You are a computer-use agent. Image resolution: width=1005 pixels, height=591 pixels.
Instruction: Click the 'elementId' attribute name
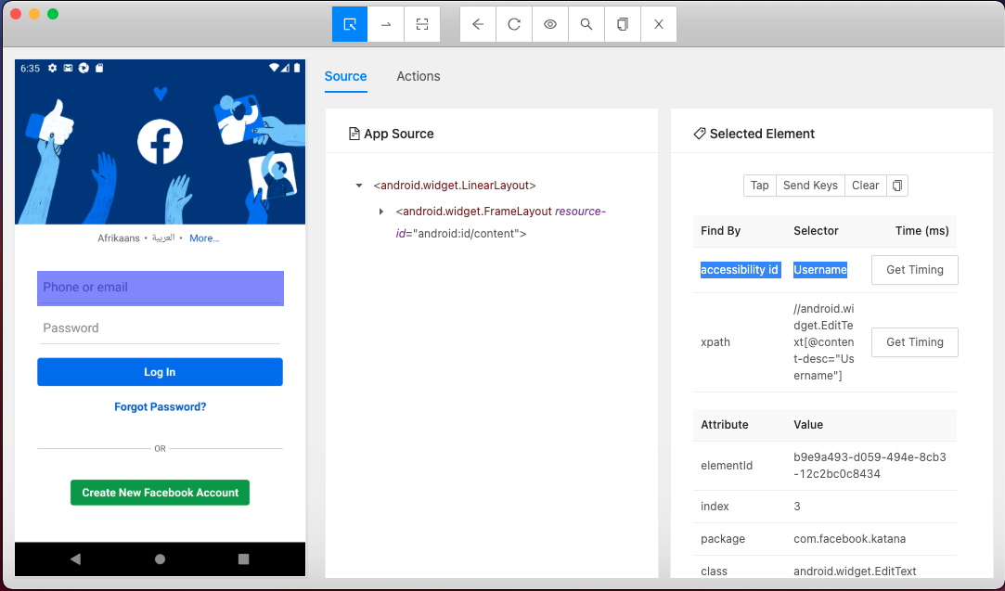click(x=727, y=466)
